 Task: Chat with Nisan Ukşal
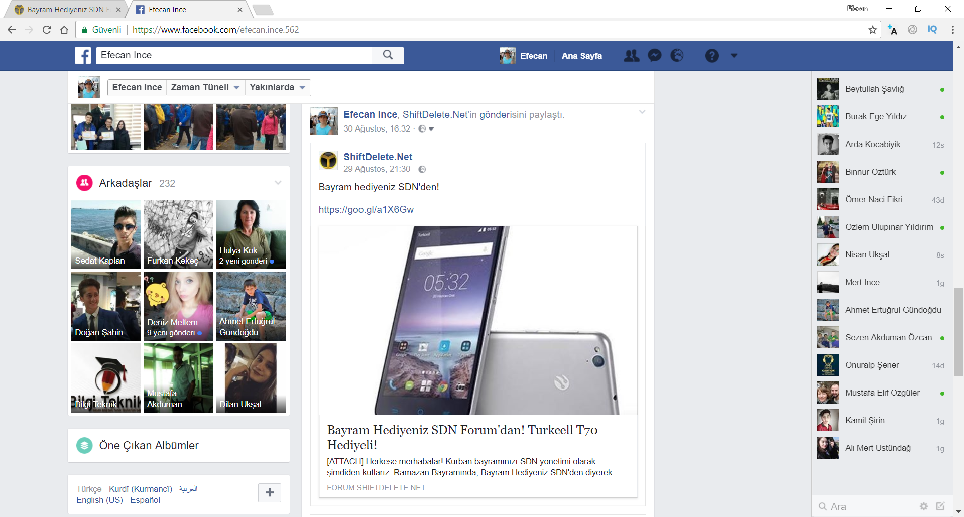883,254
